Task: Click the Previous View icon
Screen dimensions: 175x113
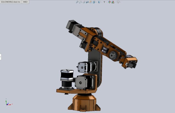Action: tap(84, 2)
